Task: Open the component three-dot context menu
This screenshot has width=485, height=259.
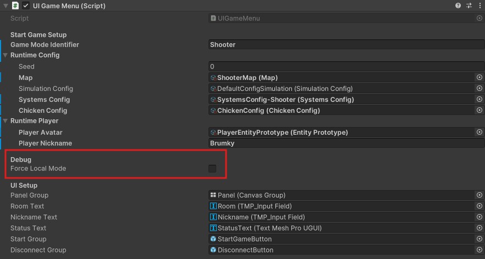Action: pos(479,5)
